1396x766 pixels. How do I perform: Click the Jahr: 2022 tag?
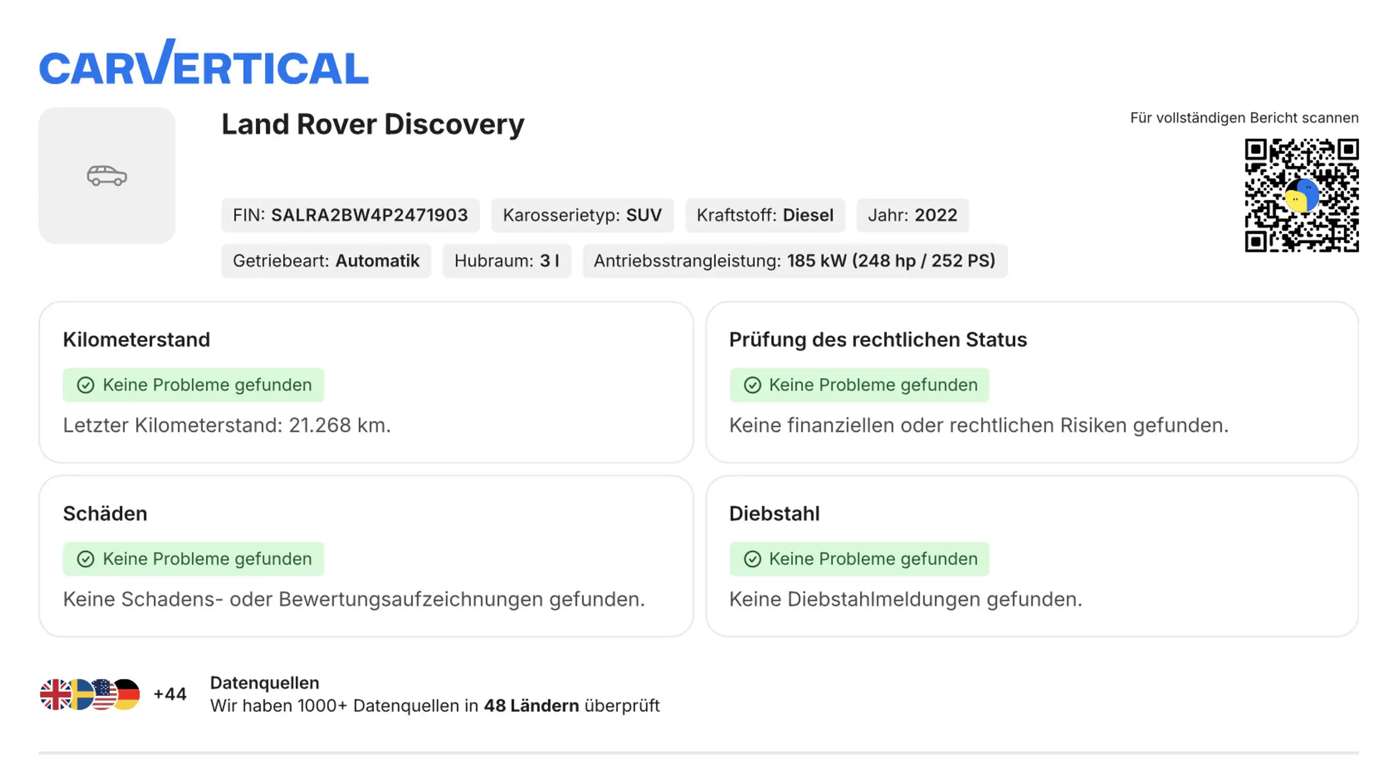coord(913,215)
